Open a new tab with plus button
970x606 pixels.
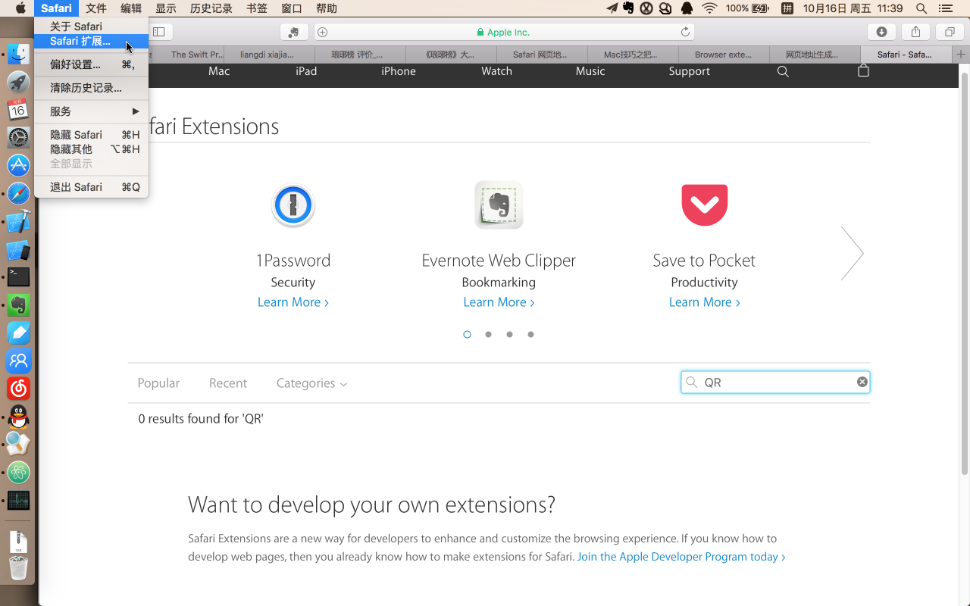click(961, 55)
